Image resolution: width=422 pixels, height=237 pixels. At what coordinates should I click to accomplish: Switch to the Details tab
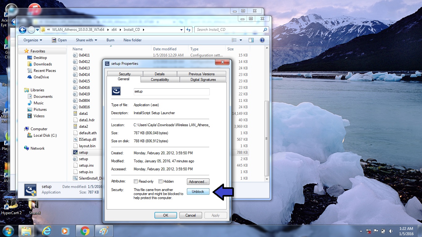pyautogui.click(x=160, y=74)
